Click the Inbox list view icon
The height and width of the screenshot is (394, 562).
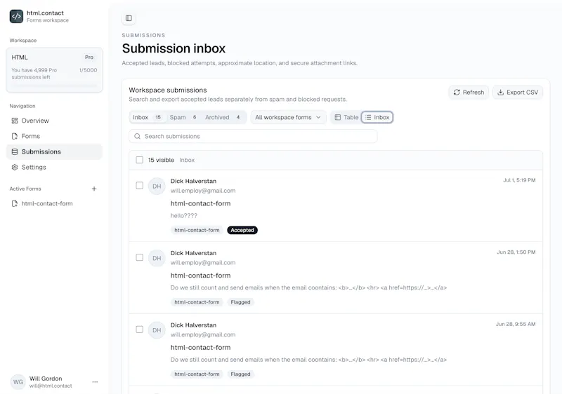[x=368, y=117]
